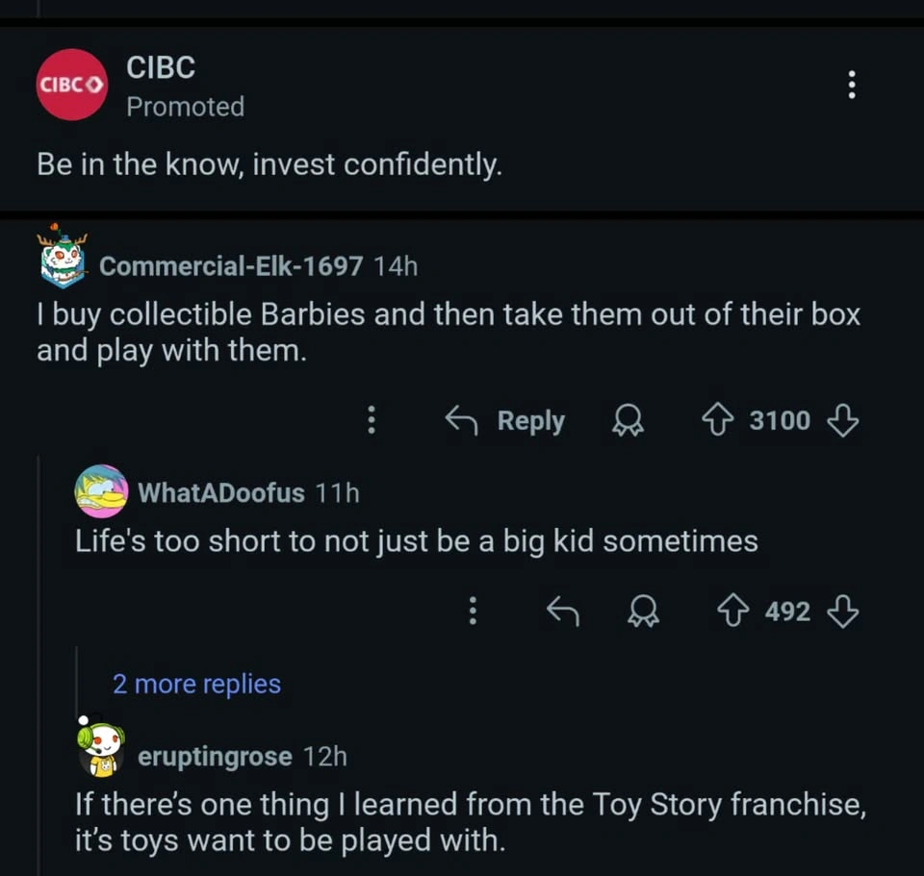Open eruptingrose user profile
Viewport: 924px width, 876px height.
(215, 757)
